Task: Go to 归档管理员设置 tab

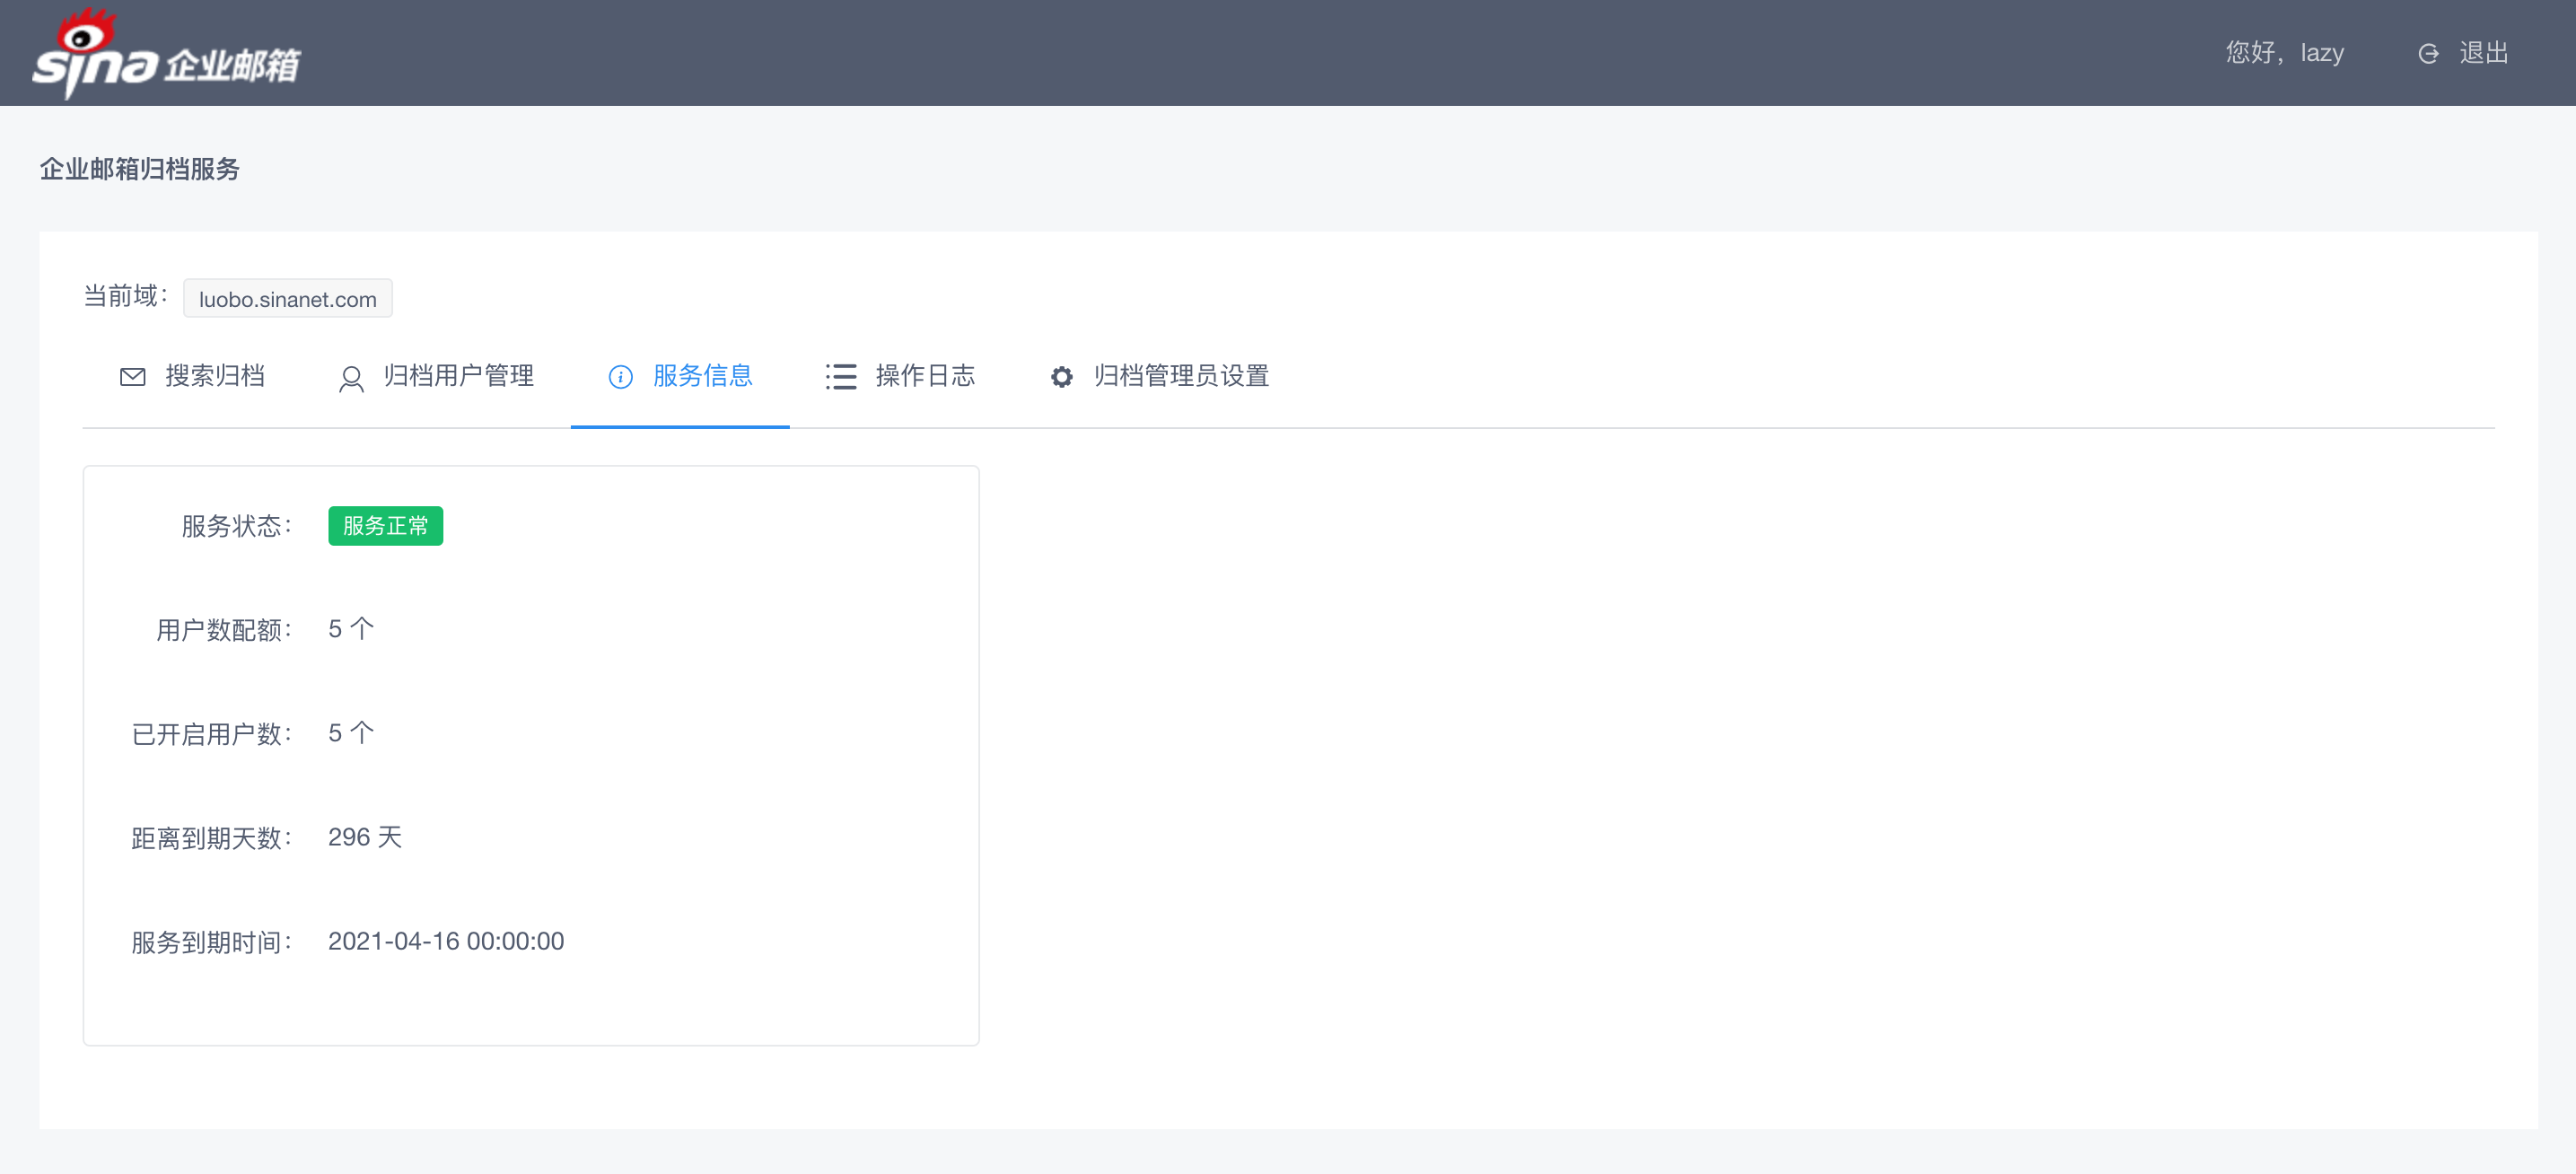Action: (1181, 376)
